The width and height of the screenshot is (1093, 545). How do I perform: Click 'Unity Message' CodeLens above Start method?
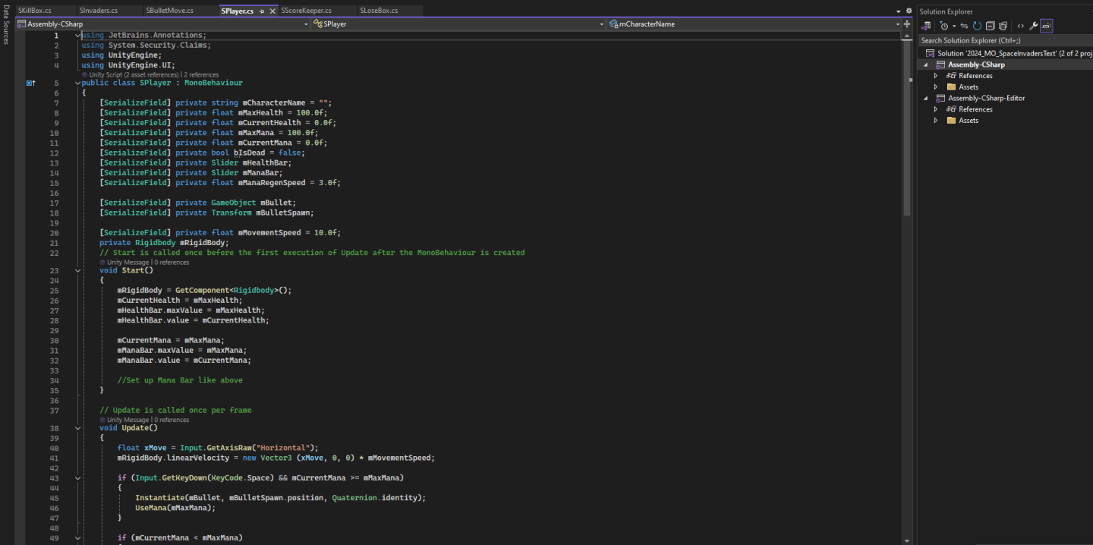click(128, 263)
